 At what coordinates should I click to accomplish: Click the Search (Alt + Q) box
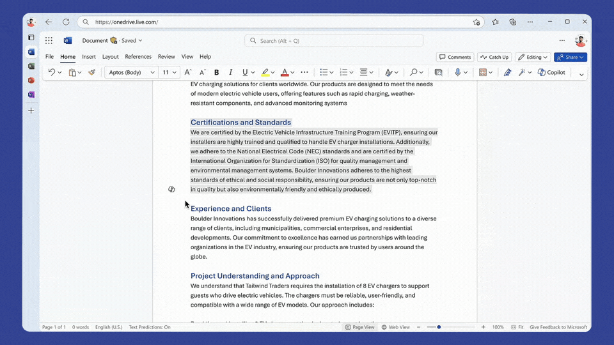pos(334,41)
